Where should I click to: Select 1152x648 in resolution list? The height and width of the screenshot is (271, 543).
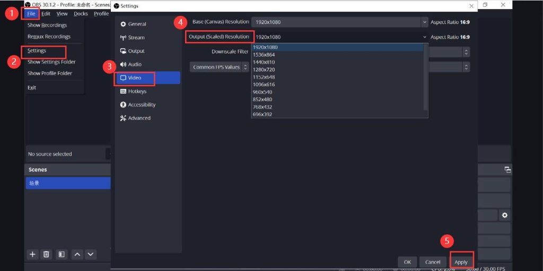337,77
